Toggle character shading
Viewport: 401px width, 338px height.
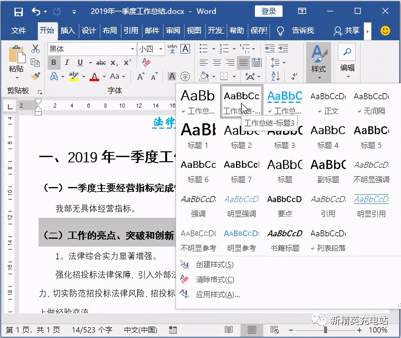click(172, 76)
